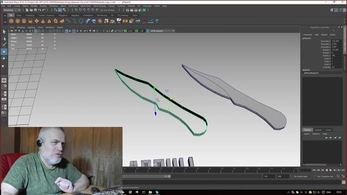Click the first orange cone shelf icon

coord(43,21)
